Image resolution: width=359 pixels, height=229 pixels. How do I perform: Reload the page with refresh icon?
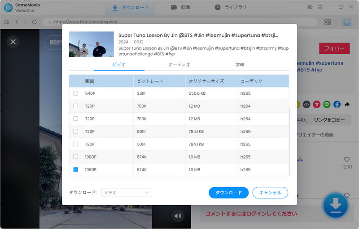[x=35, y=22]
